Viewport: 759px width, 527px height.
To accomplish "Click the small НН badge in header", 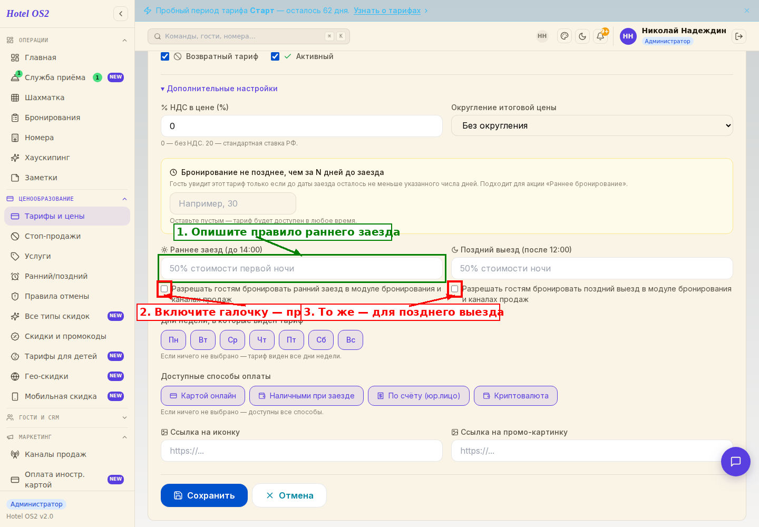I will click(x=542, y=36).
